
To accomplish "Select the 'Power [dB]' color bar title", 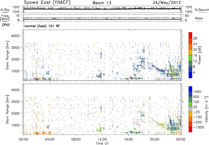I will tap(199, 55).
